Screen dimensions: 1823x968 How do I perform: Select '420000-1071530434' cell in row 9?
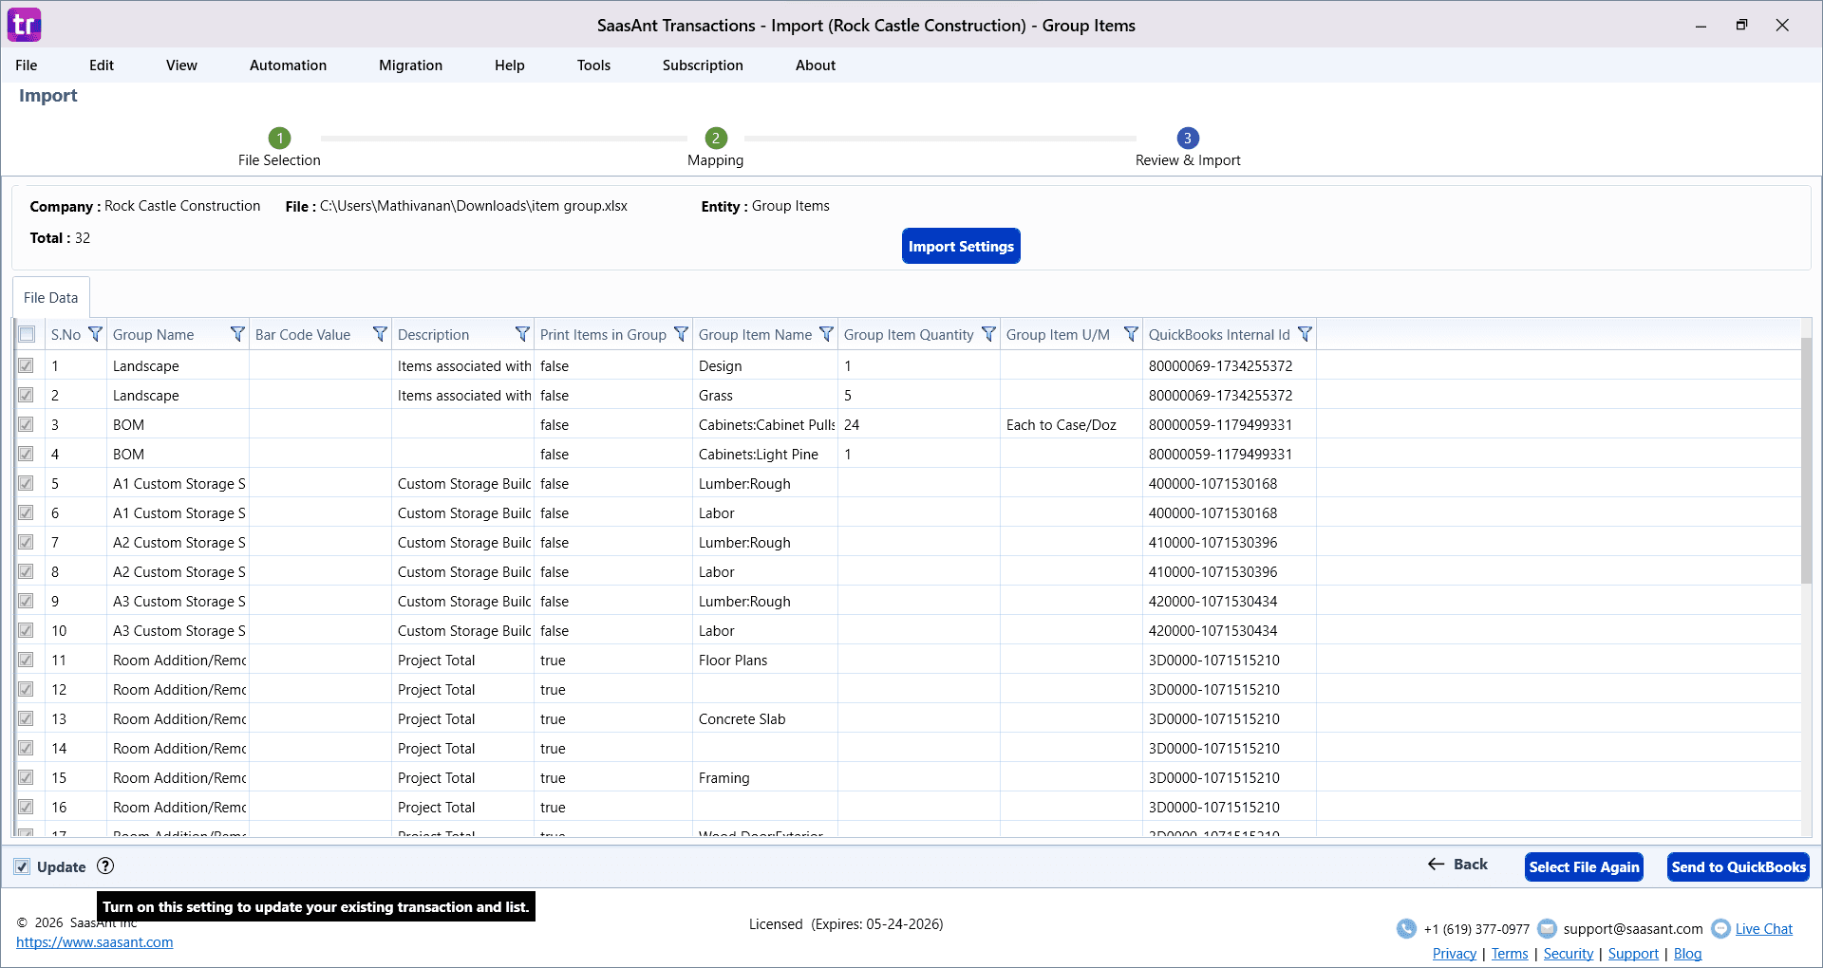pos(1229,601)
